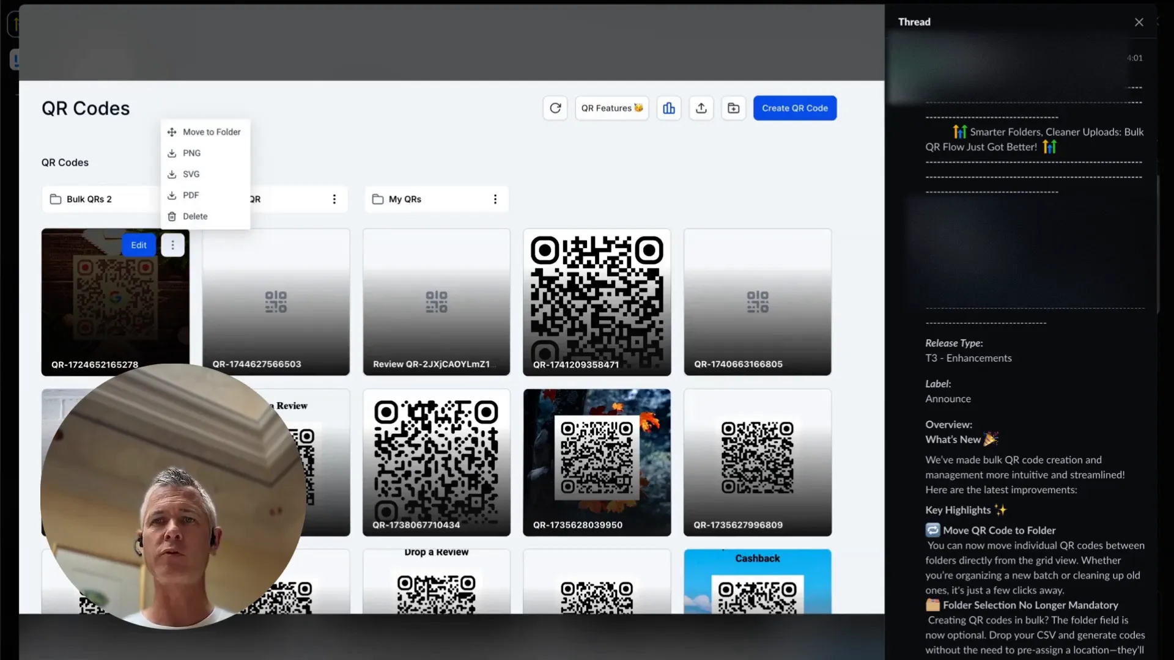Image resolution: width=1174 pixels, height=660 pixels.
Task: Open Bulk QRs 2 folder
Action: click(101, 199)
